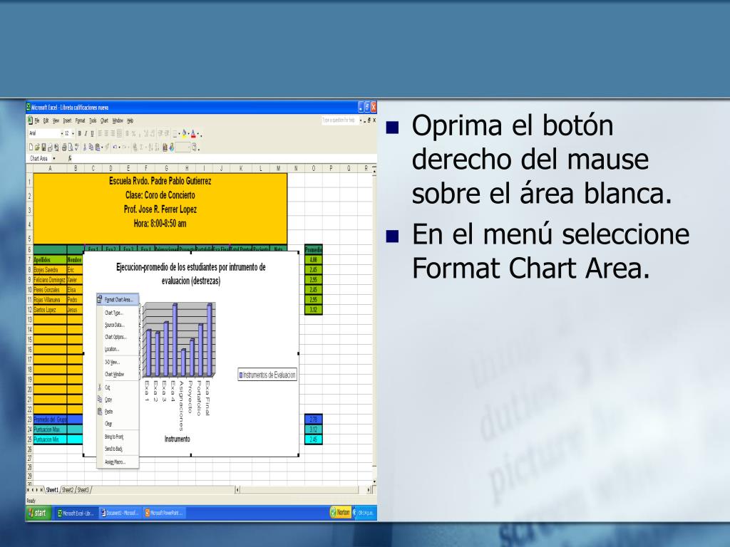
Task: Click the horizontal scrollbar right arrow
Action: pos(369,489)
